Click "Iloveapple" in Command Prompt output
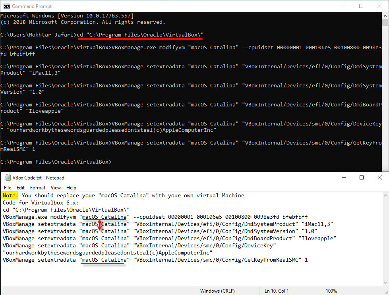The image size is (389, 295). (45, 111)
